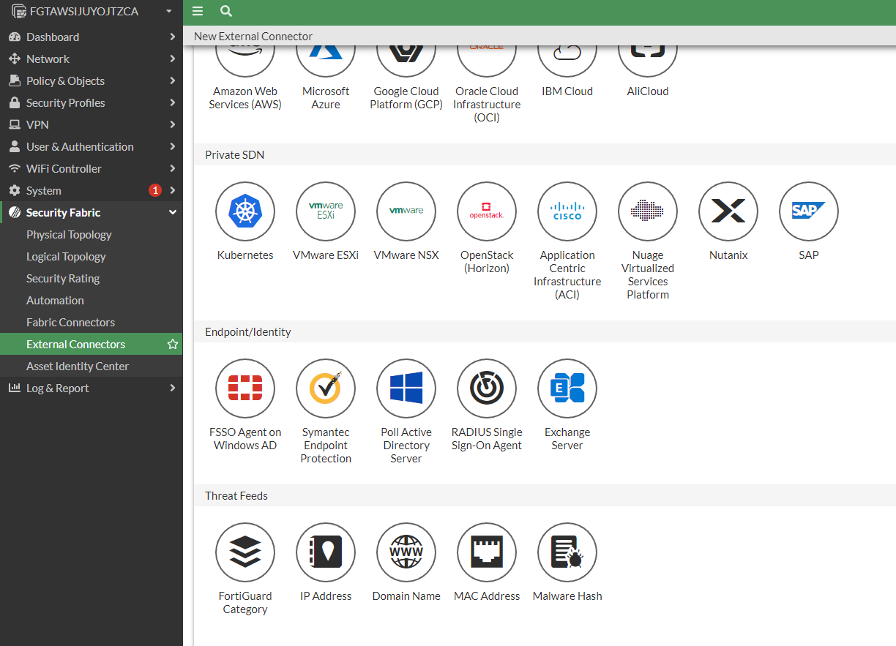
Task: Choose Domain Name threat feed icon
Action: 406,552
